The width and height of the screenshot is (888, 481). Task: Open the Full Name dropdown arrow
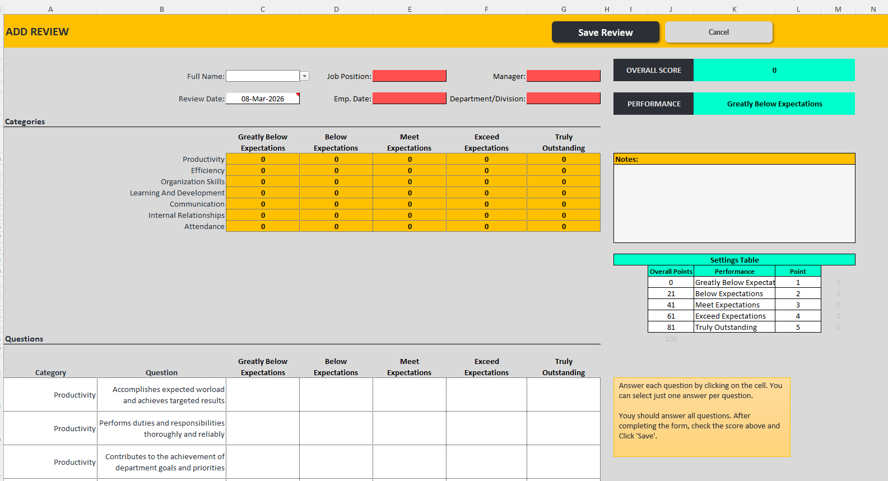pos(305,76)
